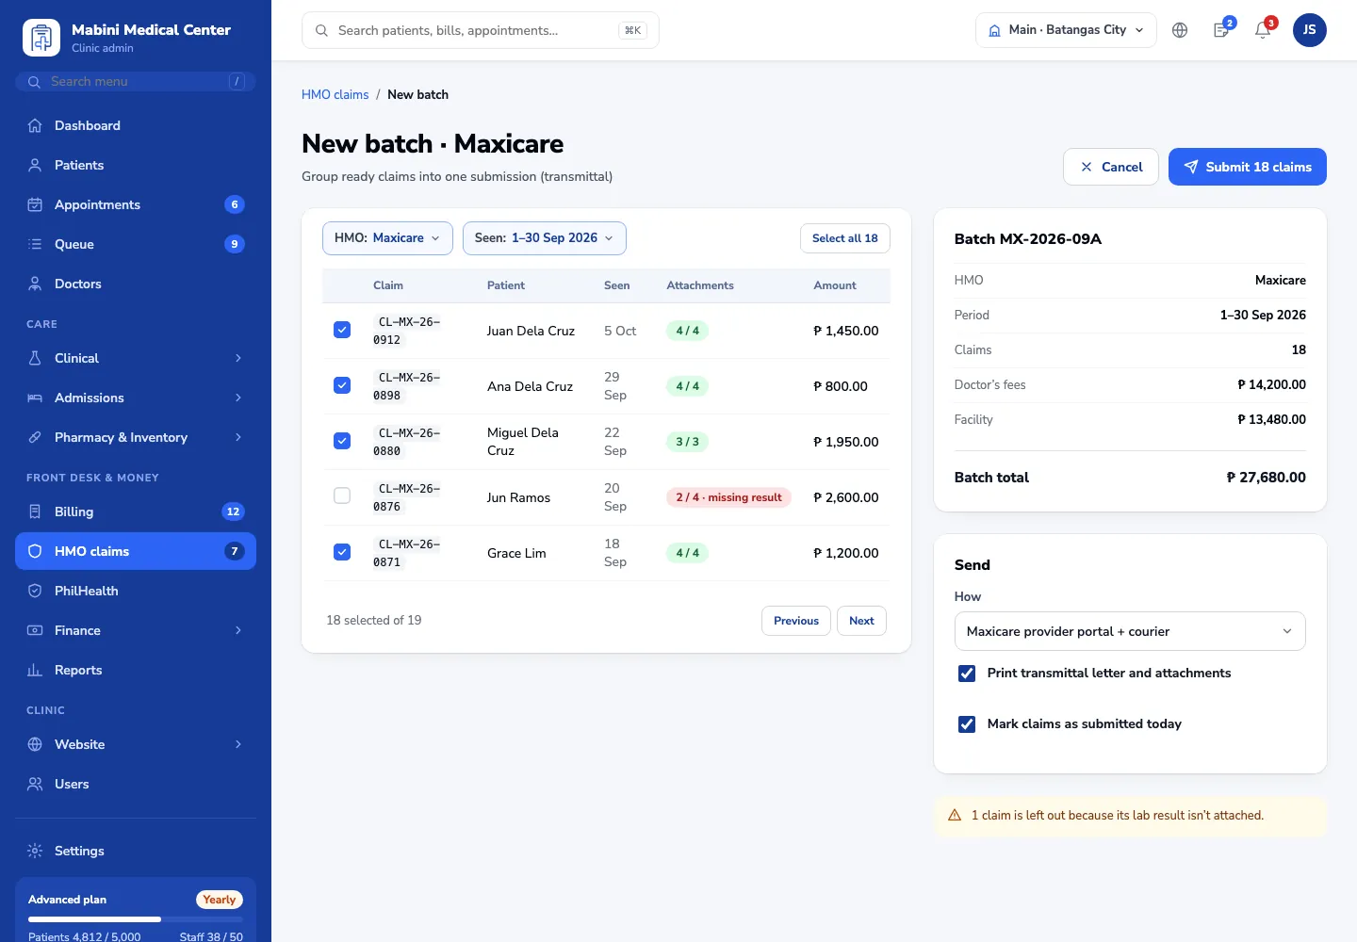Sort by the Attachments column header
The height and width of the screenshot is (942, 1357).
tap(700, 285)
